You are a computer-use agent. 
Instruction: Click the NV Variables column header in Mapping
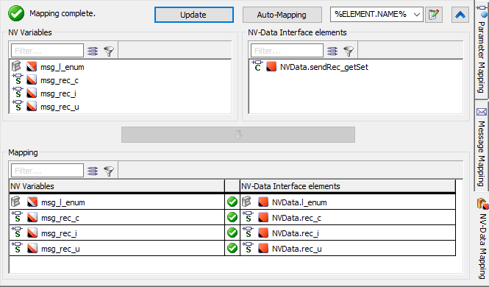click(x=117, y=186)
